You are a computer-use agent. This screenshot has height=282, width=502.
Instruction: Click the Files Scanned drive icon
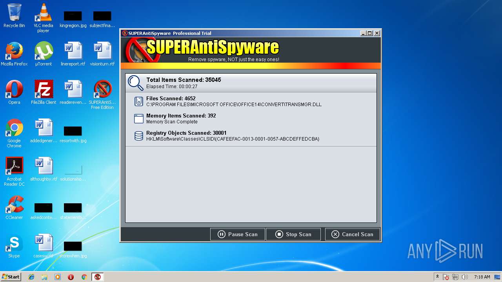tap(138, 101)
